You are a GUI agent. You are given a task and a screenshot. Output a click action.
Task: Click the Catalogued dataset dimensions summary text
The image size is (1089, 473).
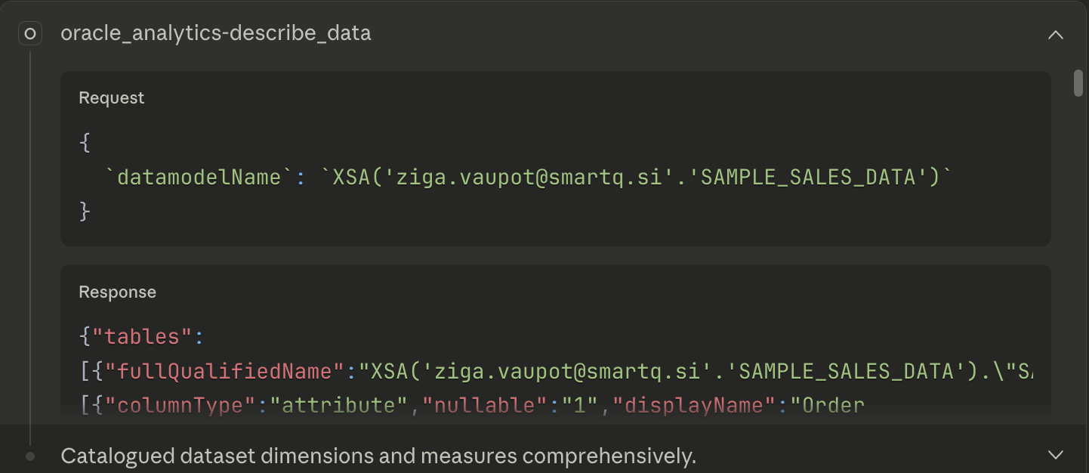point(378,456)
